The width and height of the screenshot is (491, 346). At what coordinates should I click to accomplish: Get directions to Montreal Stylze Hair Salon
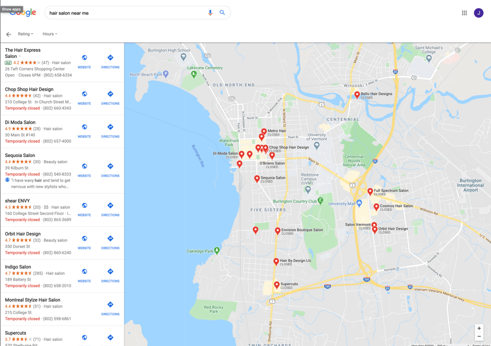110,308
